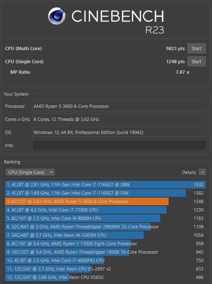Image resolution: width=212 pixels, height=284 pixels.
Task: Click the Core i7-4850HQ ranking entry
Action: tap(105, 260)
